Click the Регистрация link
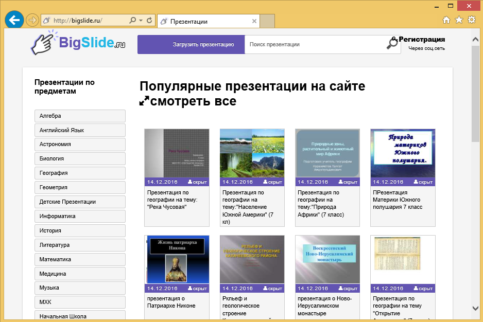 pyautogui.click(x=421, y=39)
